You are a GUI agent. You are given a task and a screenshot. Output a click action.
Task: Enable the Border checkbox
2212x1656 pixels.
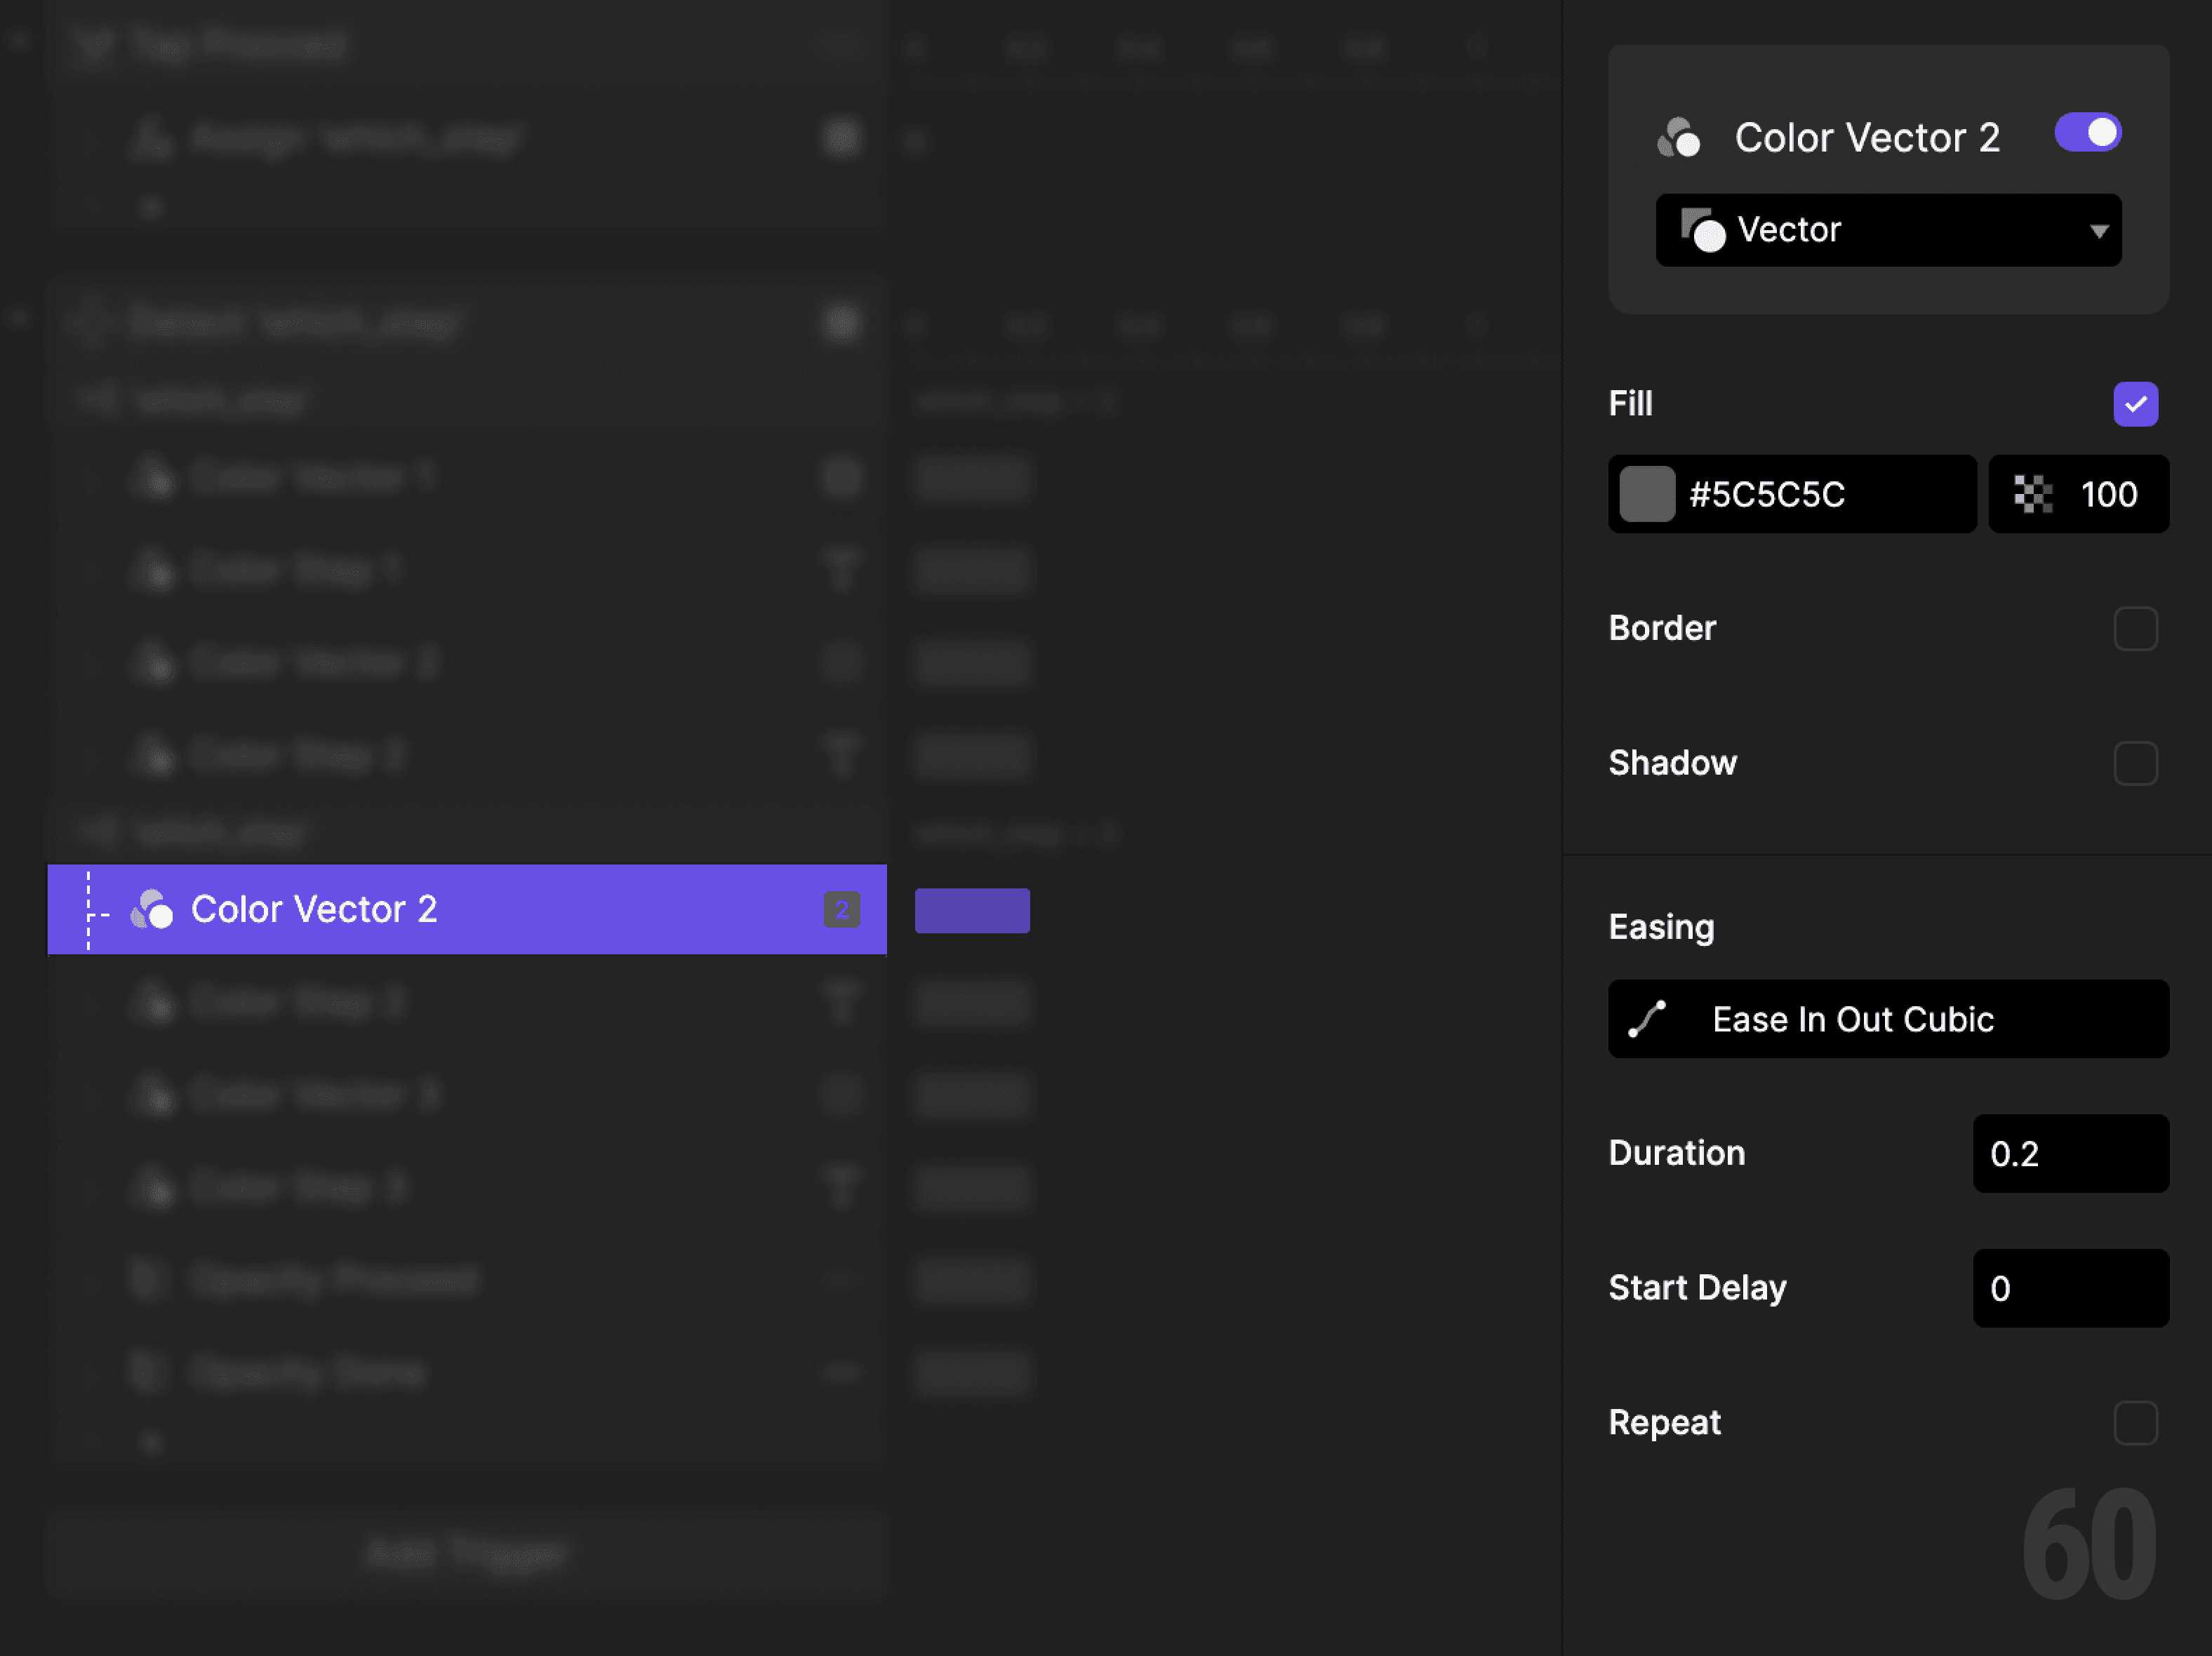(2136, 629)
